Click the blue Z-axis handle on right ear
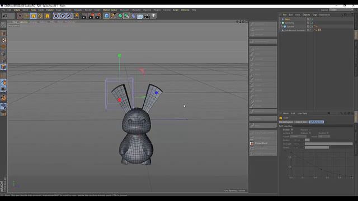358x201 pixels. click(157, 93)
